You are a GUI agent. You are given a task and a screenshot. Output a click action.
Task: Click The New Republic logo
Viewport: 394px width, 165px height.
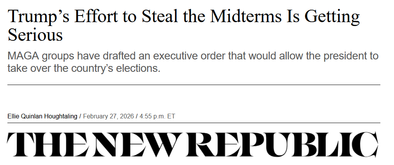pyautogui.click(x=192, y=144)
